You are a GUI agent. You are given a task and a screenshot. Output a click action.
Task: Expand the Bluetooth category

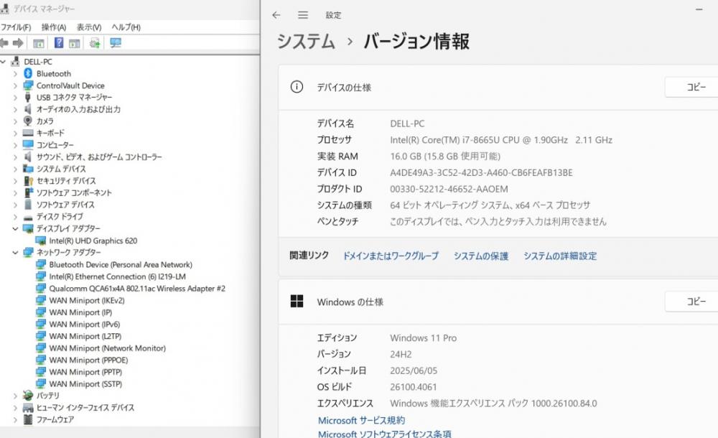(15, 73)
